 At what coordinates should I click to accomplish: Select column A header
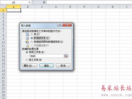point(14,7)
